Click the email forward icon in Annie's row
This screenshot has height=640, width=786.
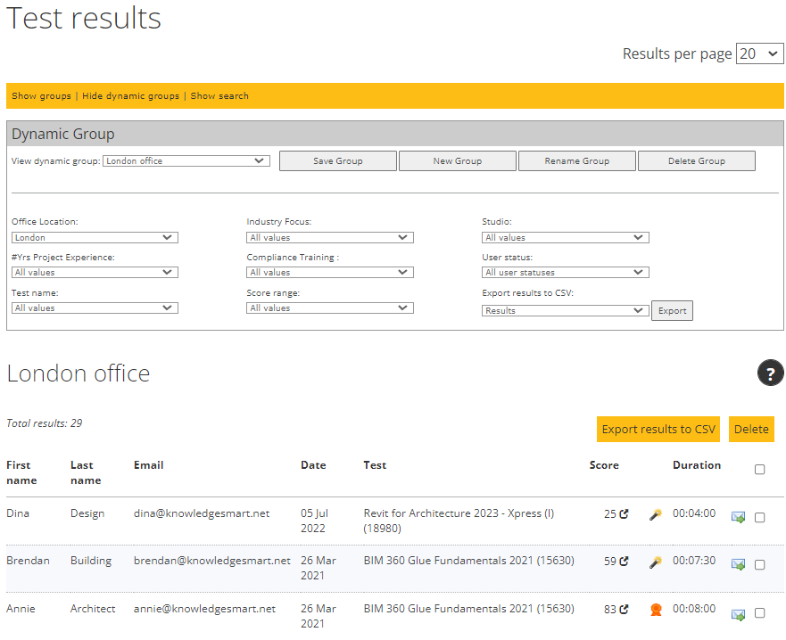click(x=738, y=614)
